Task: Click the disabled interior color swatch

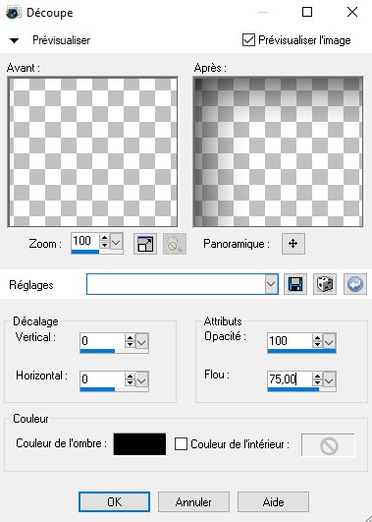Action: tap(328, 445)
